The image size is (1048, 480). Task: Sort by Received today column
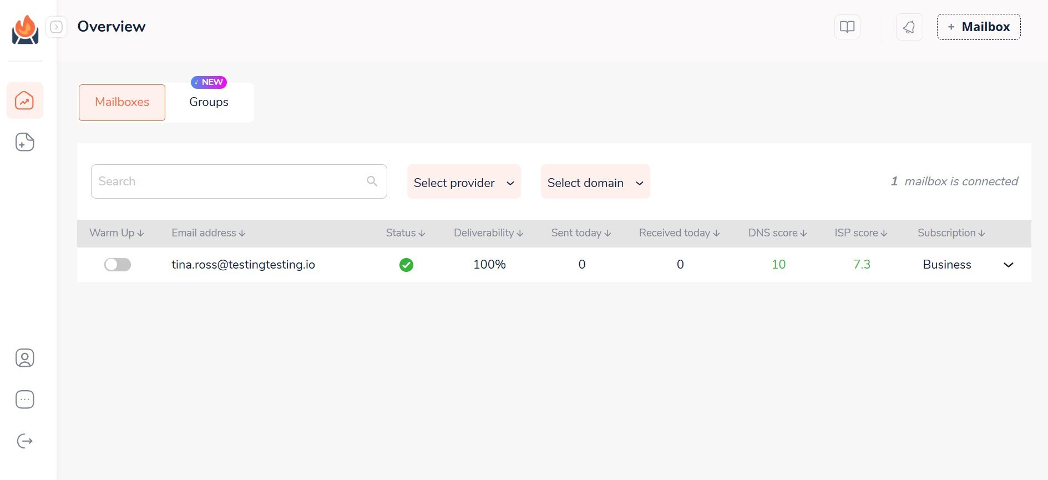[x=680, y=233]
